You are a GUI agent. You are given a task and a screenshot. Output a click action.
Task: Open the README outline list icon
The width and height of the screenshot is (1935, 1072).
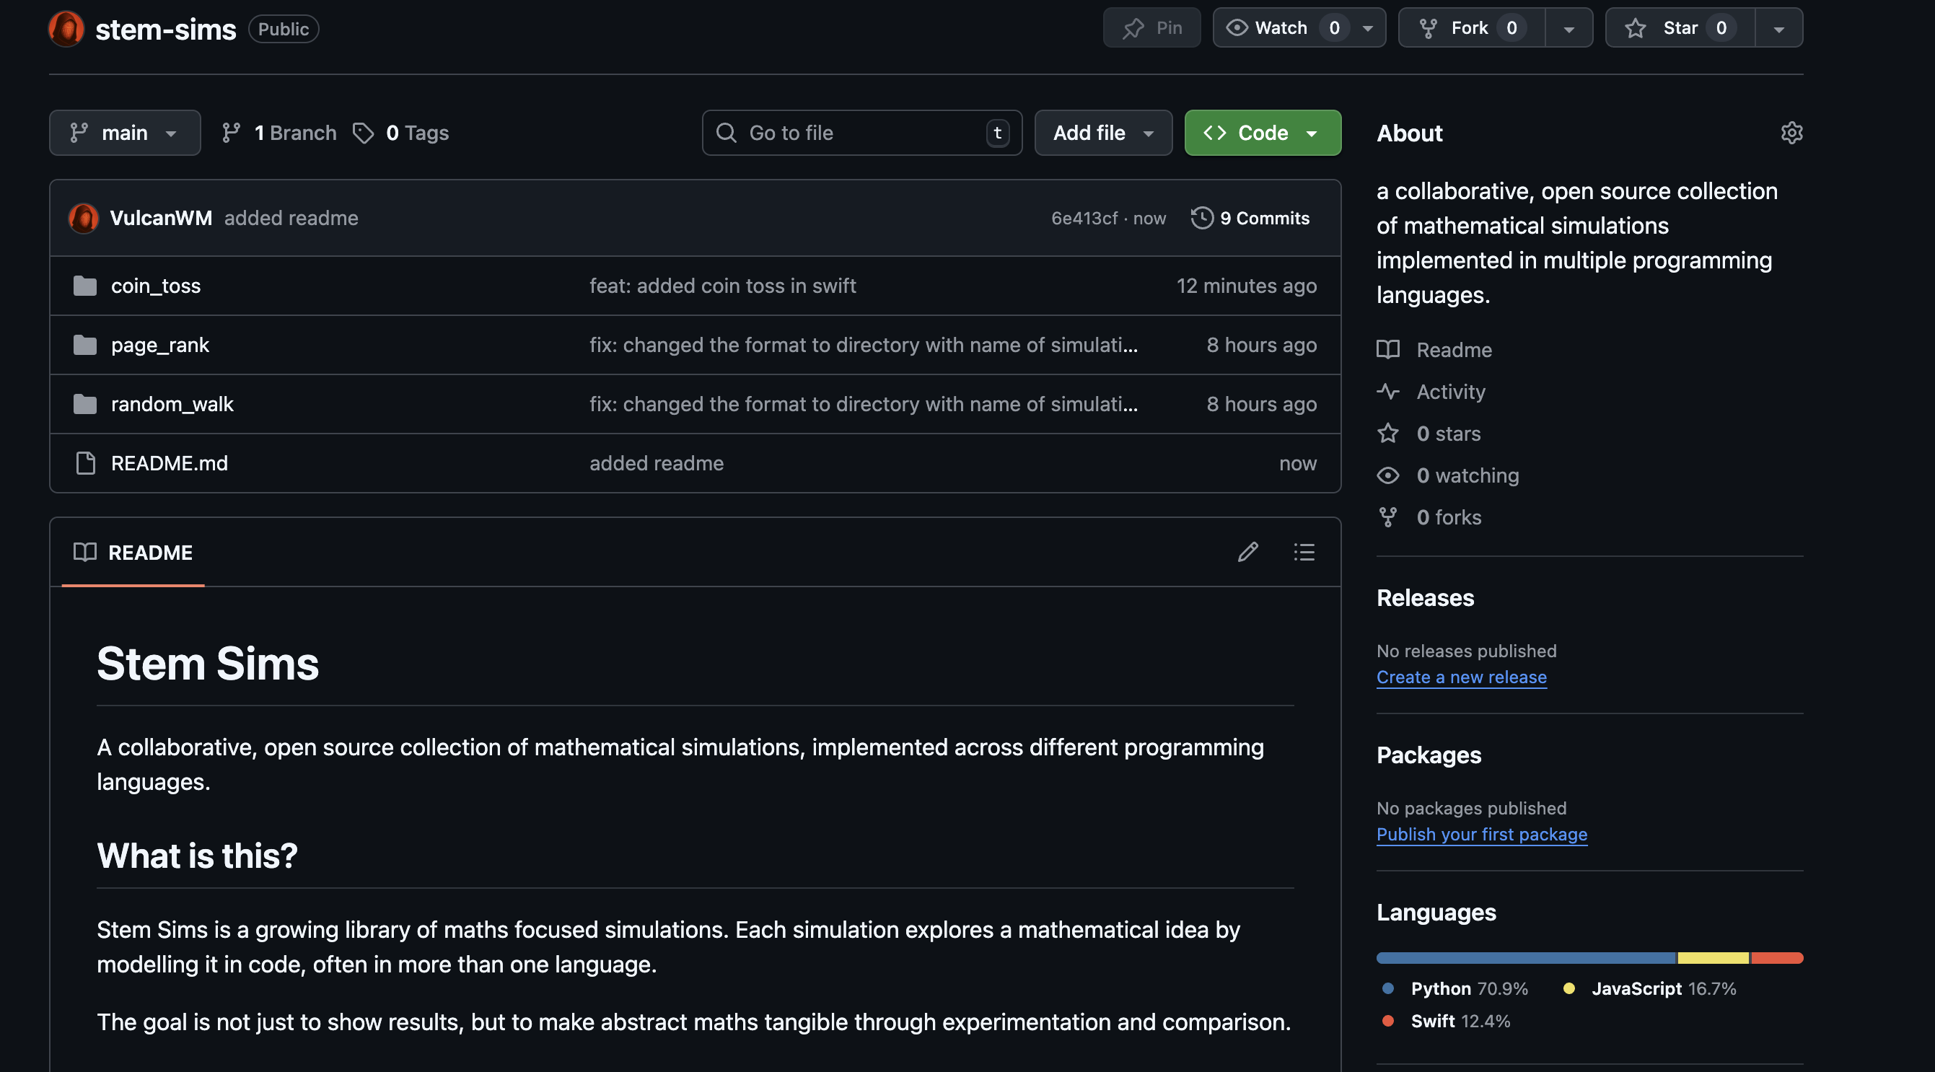[1304, 552]
